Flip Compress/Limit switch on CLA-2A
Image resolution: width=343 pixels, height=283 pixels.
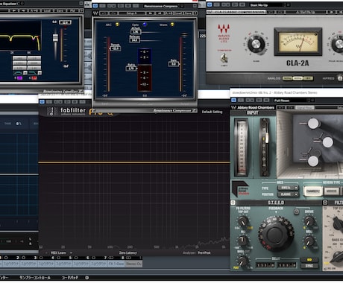point(224,58)
